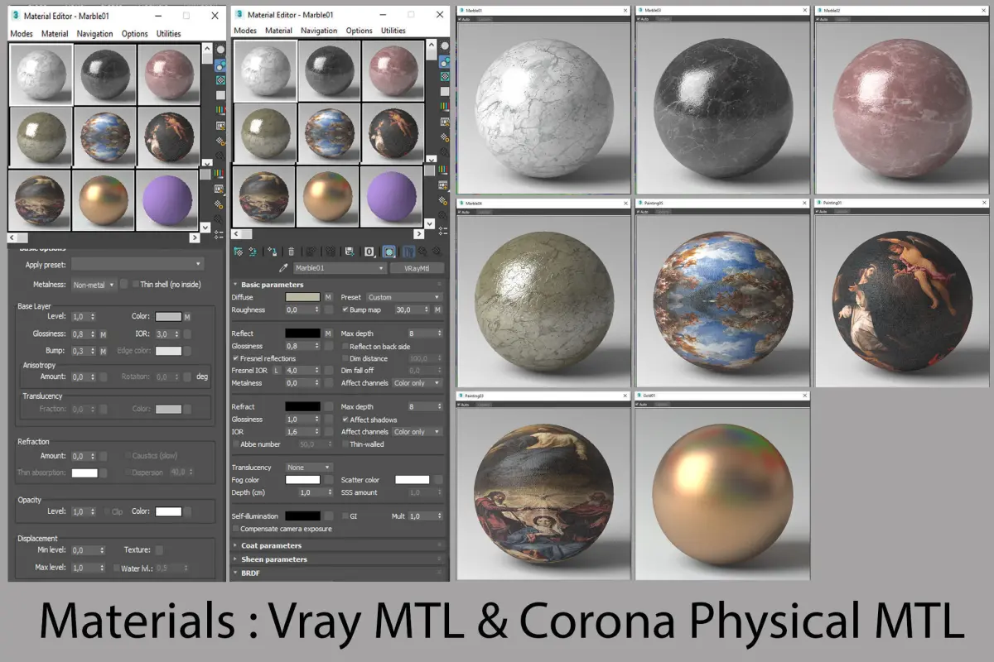Click the Opacity Color swatch in Corona editor

[x=168, y=511]
